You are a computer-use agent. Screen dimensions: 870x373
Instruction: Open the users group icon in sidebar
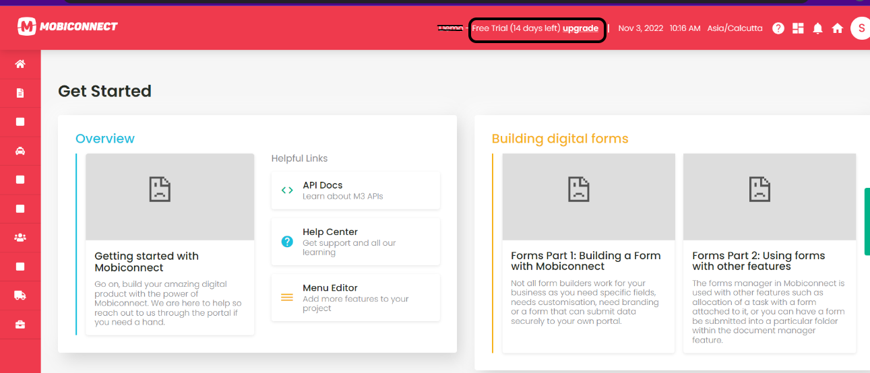pos(20,238)
